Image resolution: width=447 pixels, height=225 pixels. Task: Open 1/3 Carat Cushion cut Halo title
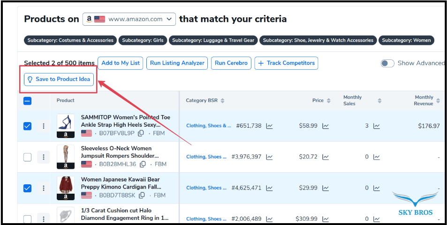tap(125, 214)
